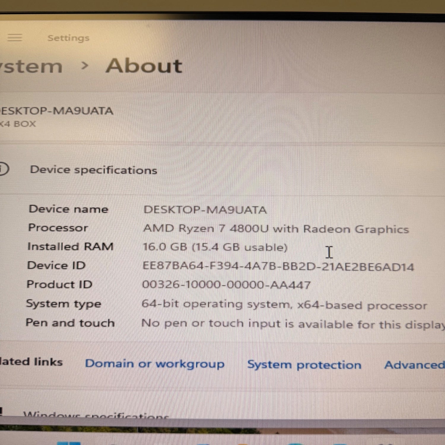Select the AMD Ryzen 7 4800U processor text
This screenshot has width=445, height=445.
pos(276,229)
